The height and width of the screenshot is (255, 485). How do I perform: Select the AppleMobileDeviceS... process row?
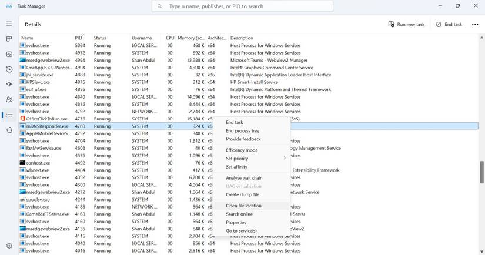pyautogui.click(x=249, y=133)
